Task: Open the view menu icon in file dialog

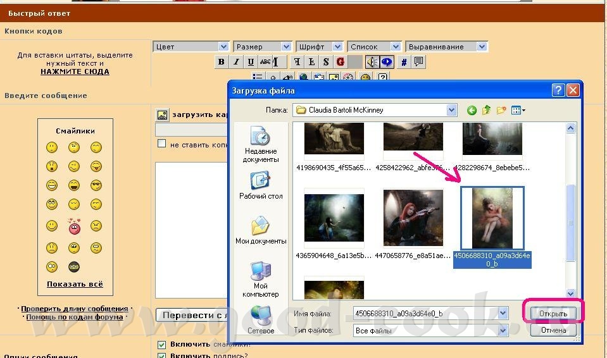Action: (x=518, y=110)
